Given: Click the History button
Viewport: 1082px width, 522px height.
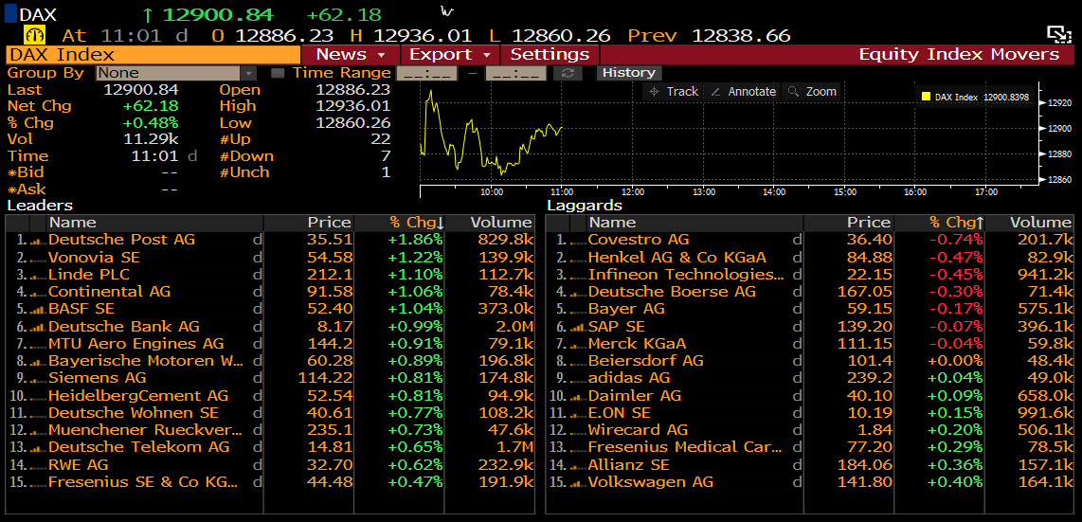Looking at the screenshot, I should (x=628, y=73).
